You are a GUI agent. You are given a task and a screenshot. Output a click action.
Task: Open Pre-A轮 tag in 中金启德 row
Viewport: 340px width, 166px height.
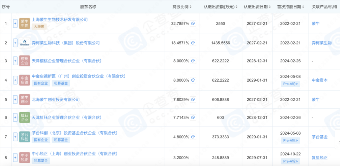[291, 84]
